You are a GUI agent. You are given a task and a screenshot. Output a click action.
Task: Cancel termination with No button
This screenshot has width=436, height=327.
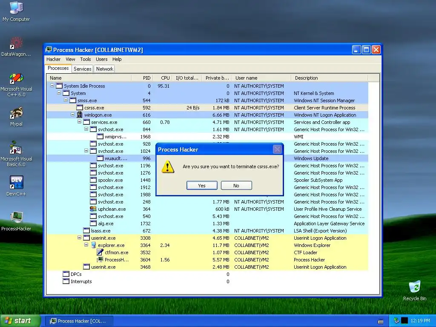236,186
